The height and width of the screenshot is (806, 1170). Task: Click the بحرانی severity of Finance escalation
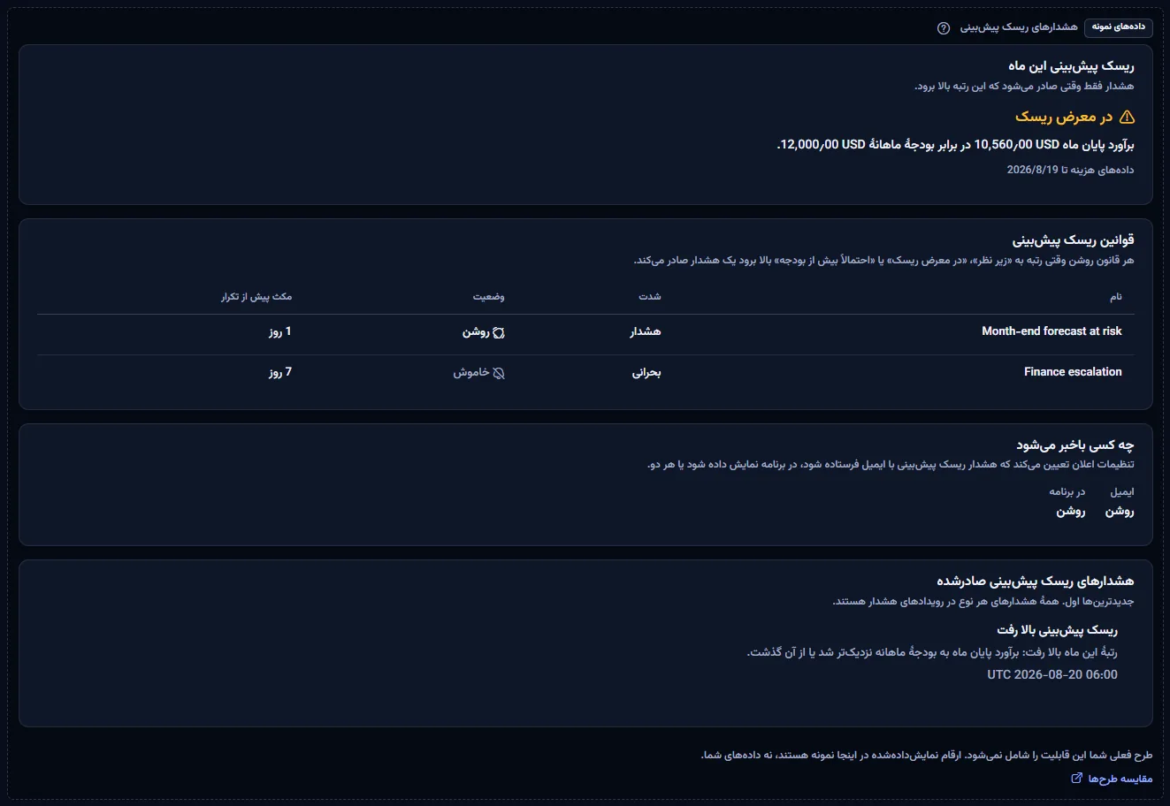tap(646, 373)
